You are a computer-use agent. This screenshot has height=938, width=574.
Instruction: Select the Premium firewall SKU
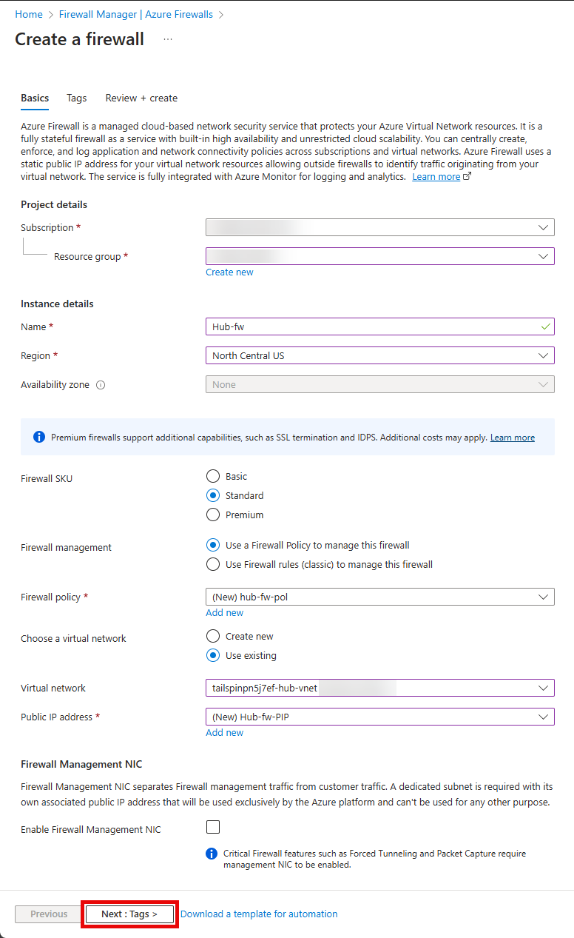(213, 515)
